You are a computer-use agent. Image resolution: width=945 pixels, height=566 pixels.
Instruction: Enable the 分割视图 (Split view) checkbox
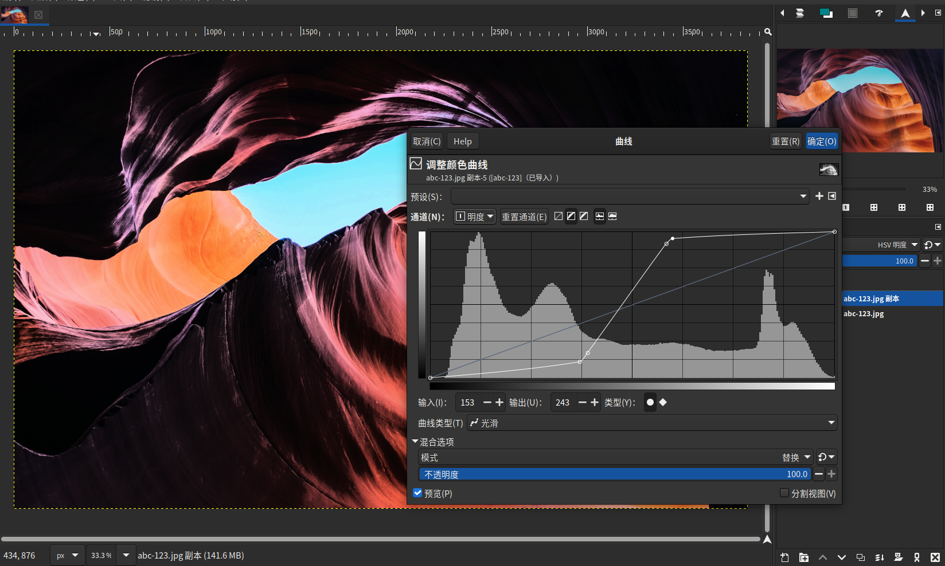point(784,493)
